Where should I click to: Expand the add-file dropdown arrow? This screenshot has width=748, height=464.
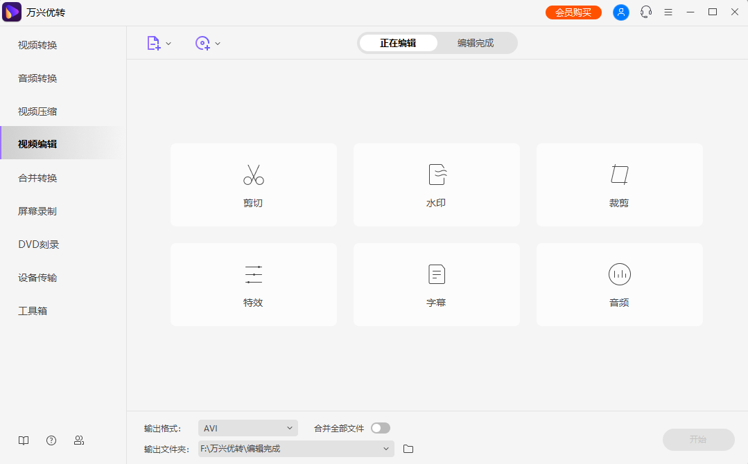pos(168,42)
